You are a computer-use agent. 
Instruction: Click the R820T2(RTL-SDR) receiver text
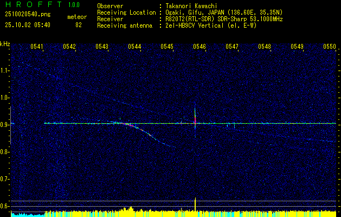click(224, 19)
